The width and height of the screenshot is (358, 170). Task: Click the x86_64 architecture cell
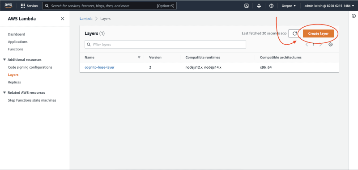(266, 67)
